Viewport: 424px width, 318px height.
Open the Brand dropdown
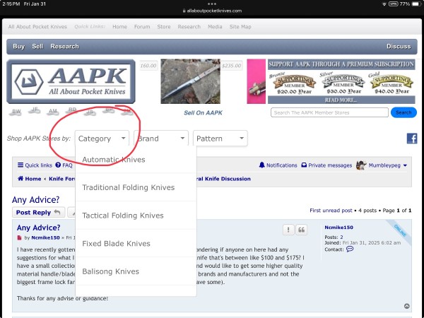161,139
